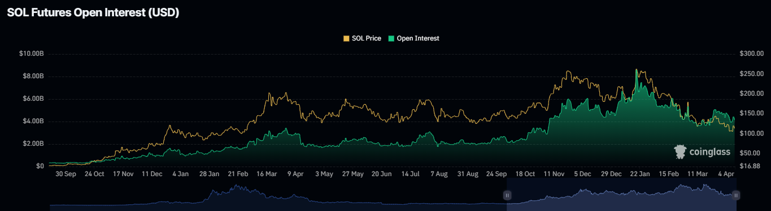Click the $10.00B left axis label
The width and height of the screenshot is (771, 211).
point(32,53)
